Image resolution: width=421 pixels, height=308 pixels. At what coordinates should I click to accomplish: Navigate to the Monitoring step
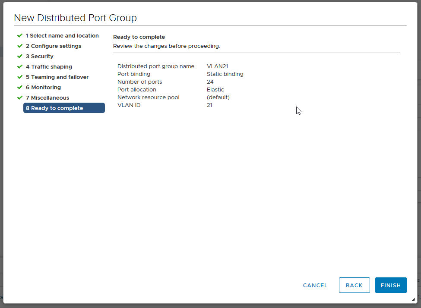[44, 87]
